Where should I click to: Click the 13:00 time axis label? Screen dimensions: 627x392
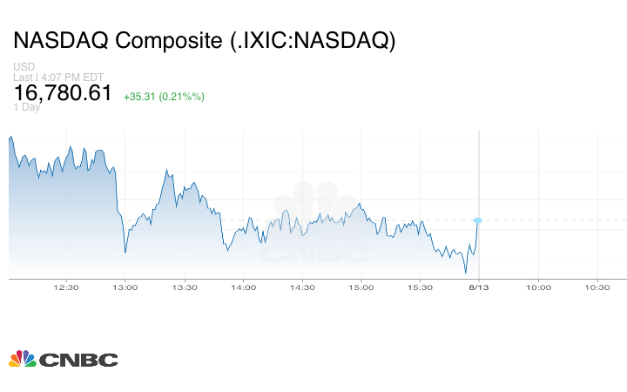(125, 287)
